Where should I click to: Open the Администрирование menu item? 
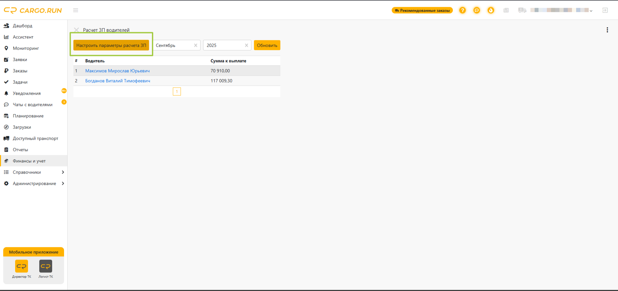tap(33, 183)
